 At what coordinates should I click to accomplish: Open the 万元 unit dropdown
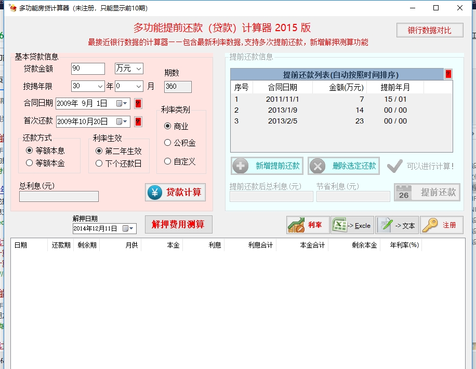pyautogui.click(x=129, y=69)
